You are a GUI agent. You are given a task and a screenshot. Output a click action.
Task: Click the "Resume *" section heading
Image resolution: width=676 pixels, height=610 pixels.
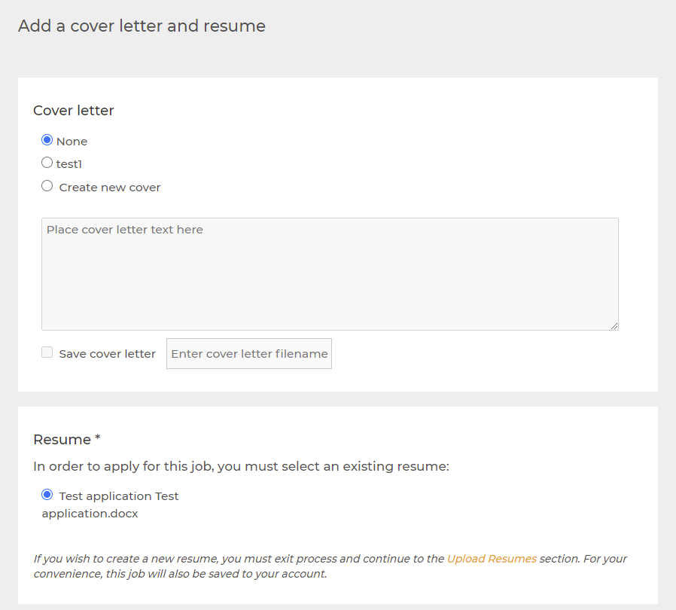(x=67, y=439)
